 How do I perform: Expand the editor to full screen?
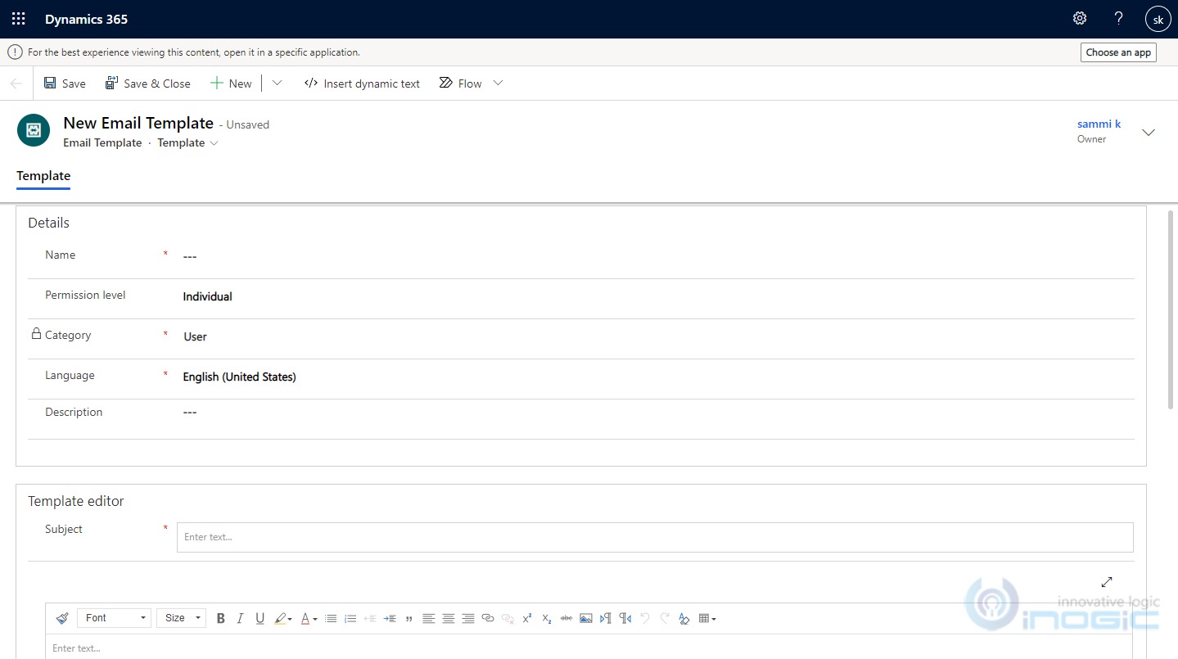click(x=1107, y=582)
